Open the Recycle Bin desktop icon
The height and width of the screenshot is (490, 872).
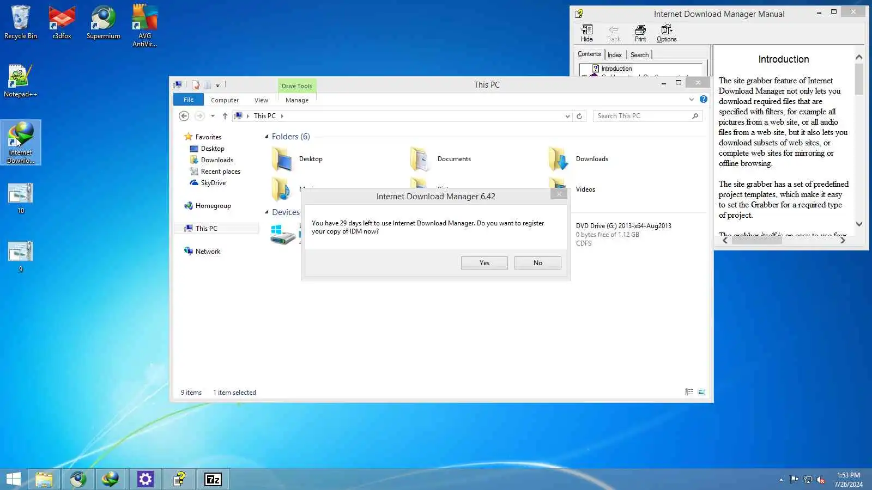21,22
